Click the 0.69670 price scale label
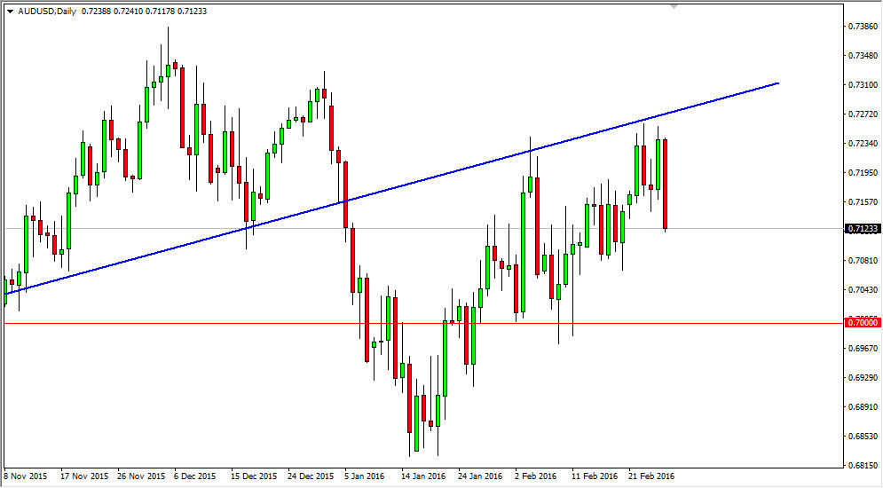 [x=863, y=349]
